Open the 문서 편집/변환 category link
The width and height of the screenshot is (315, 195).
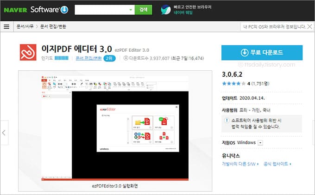click(88, 58)
